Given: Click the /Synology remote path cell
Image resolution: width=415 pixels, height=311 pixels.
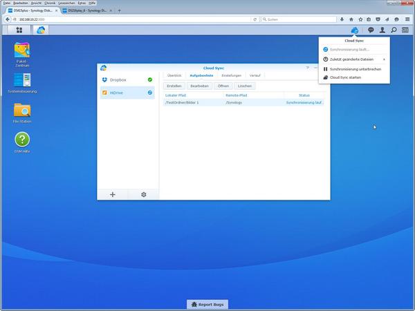Looking at the screenshot, I should [234, 102].
